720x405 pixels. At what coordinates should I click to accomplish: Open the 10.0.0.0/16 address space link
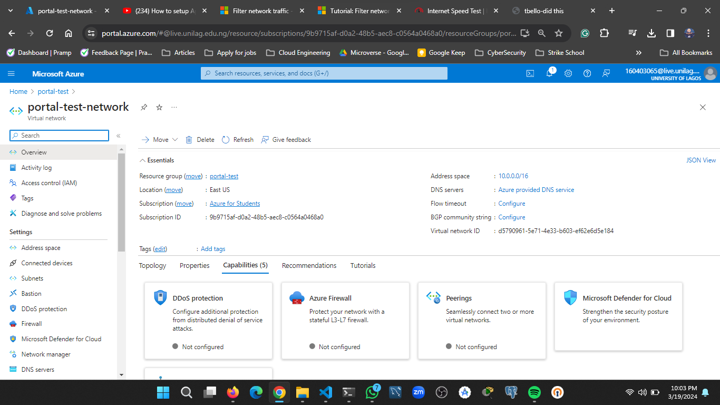click(513, 176)
